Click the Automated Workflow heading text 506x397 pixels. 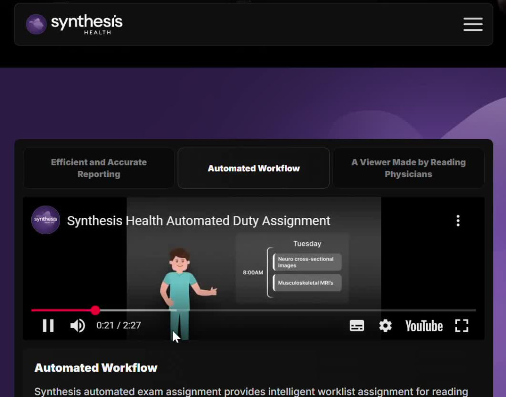pos(96,368)
